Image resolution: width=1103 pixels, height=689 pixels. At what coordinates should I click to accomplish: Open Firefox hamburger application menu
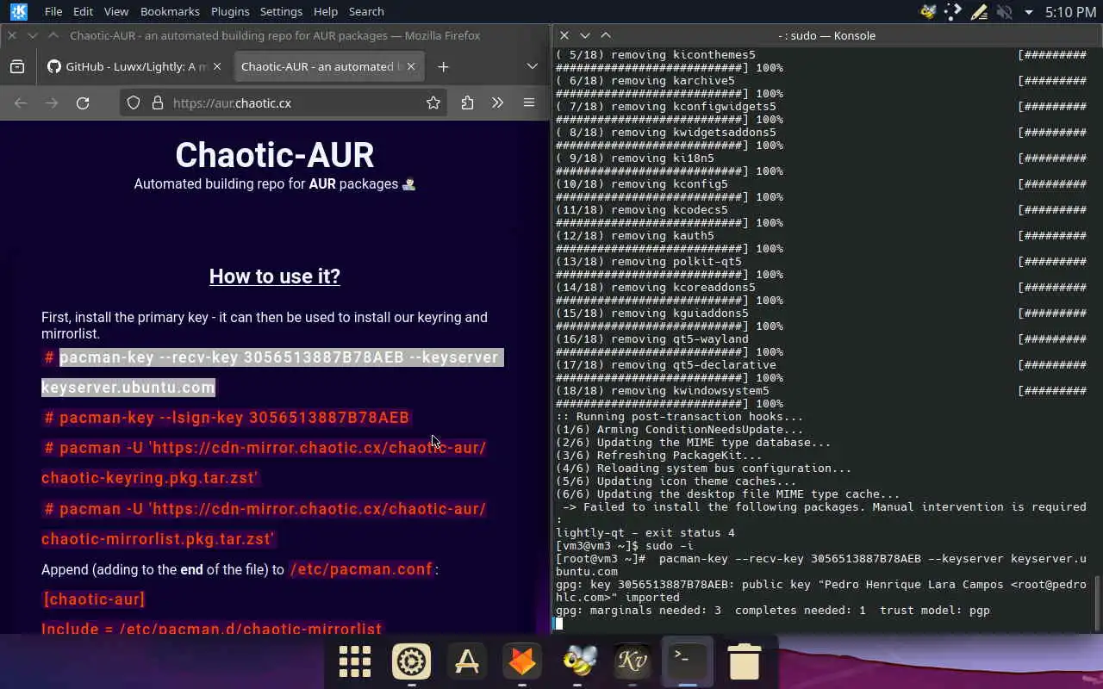pos(529,102)
